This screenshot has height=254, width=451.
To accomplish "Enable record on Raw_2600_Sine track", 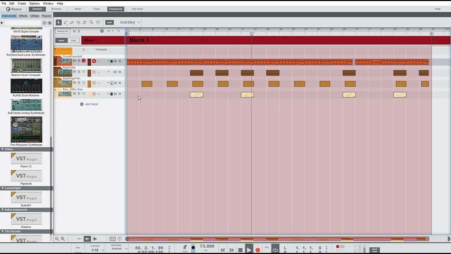I will [x=94, y=94].
